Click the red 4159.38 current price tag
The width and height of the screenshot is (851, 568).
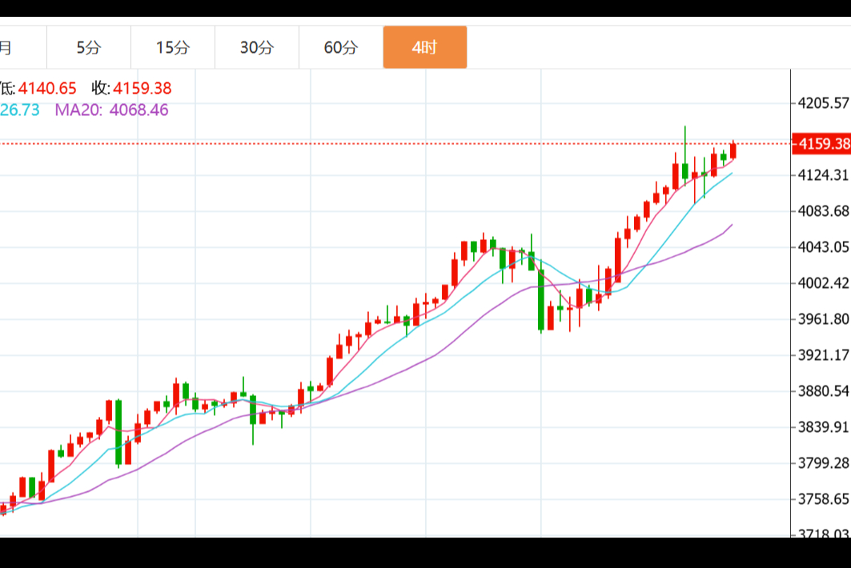(821, 144)
